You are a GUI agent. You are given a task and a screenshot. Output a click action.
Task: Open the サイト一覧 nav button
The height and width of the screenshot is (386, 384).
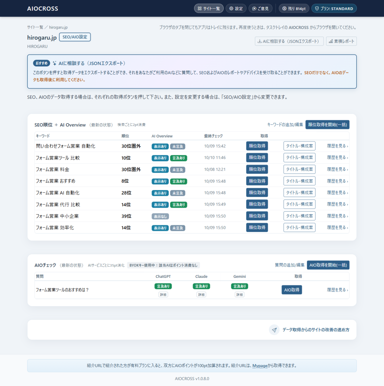(x=209, y=9)
